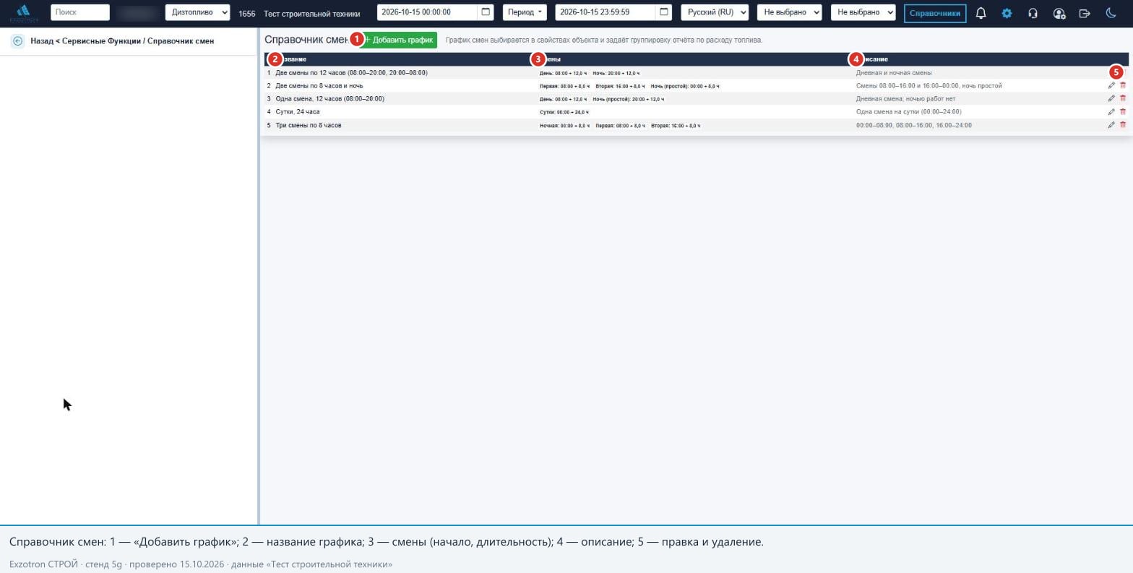Click the green «Добавить график» button

399,40
